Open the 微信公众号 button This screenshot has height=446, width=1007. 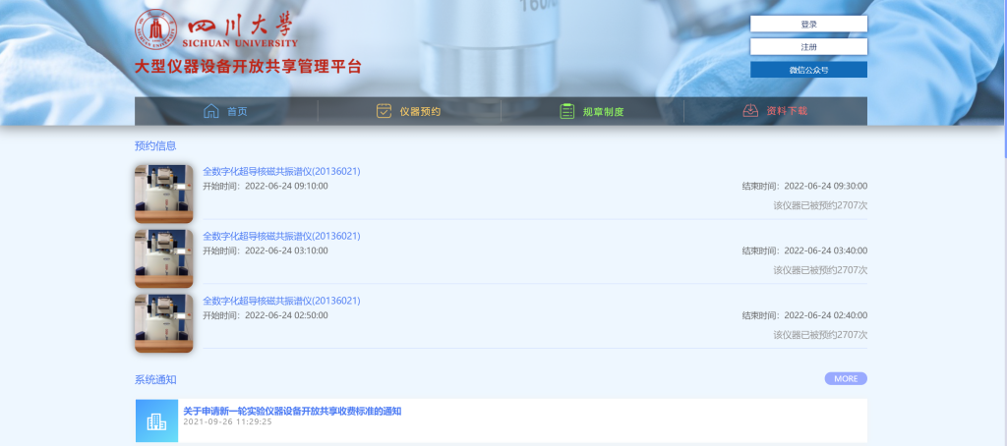pos(808,70)
